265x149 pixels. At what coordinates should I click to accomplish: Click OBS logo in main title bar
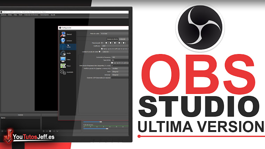pyautogui.click(x=1, y=12)
